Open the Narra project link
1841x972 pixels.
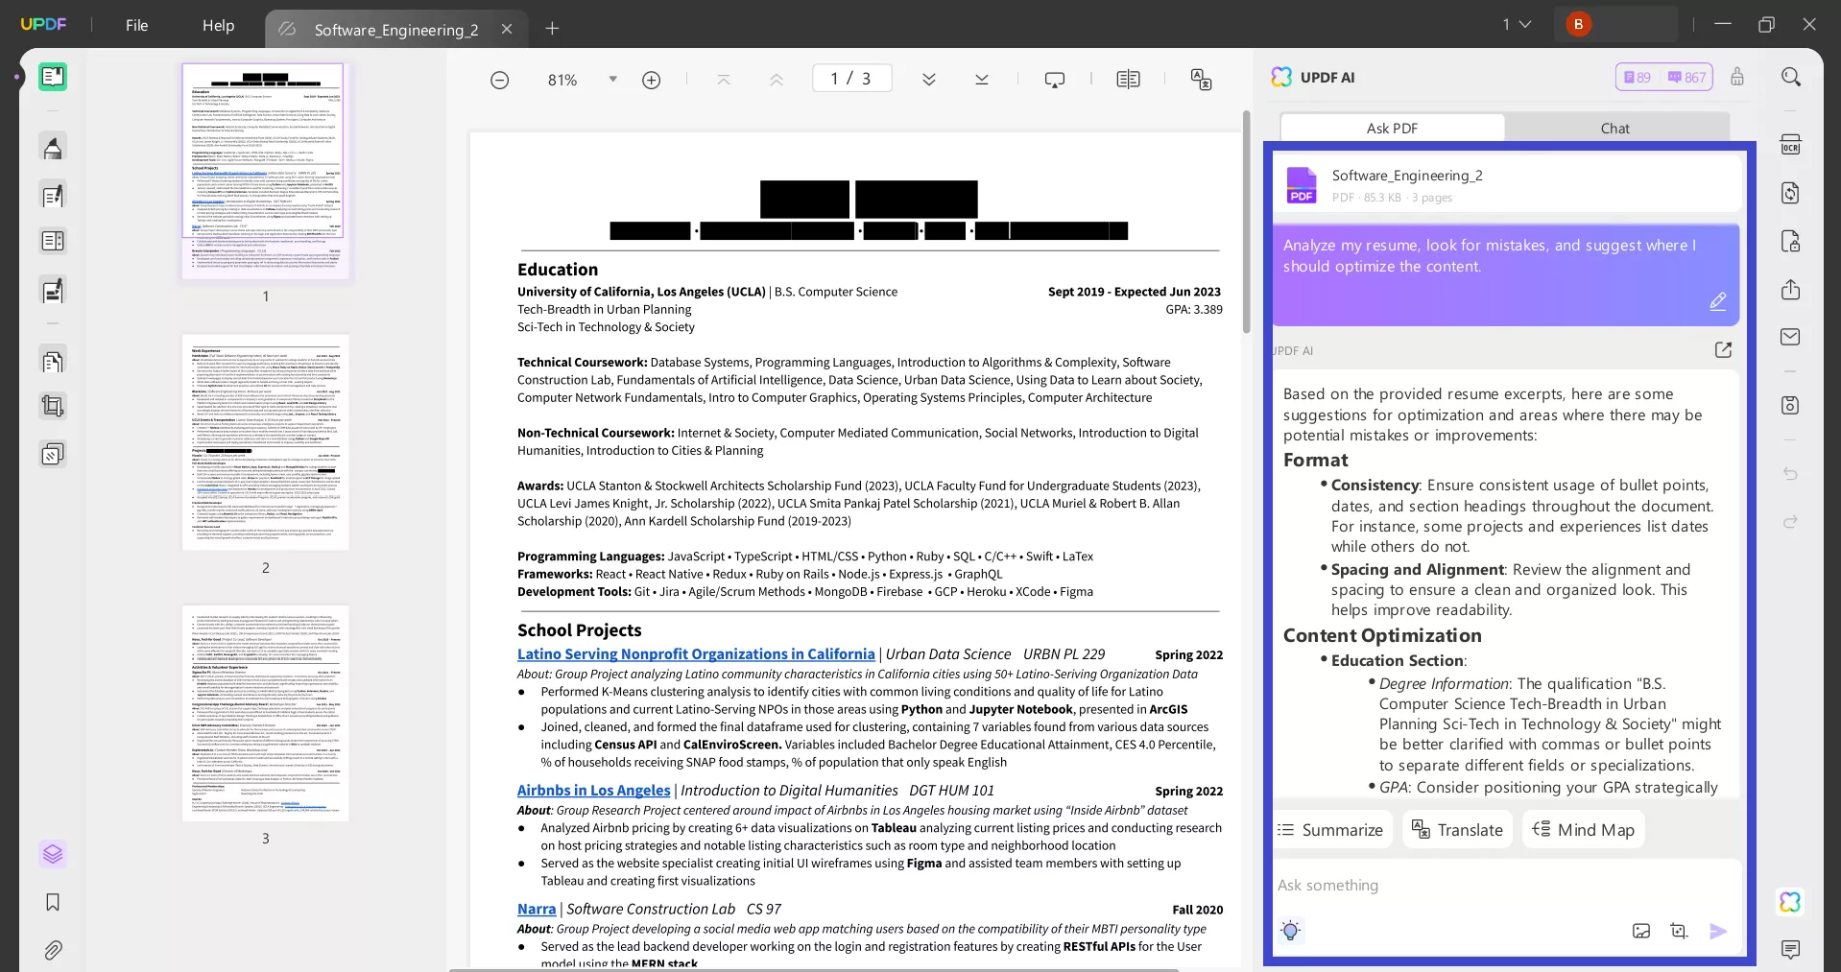point(537,910)
